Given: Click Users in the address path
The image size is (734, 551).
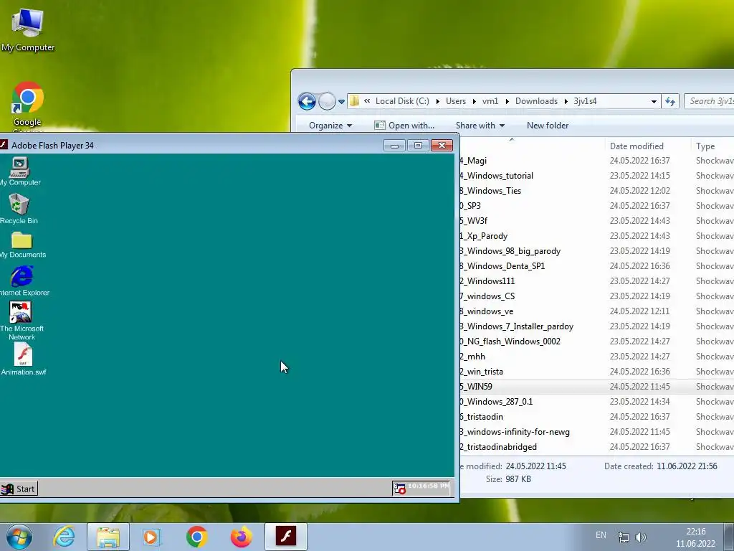Looking at the screenshot, I should (x=455, y=101).
